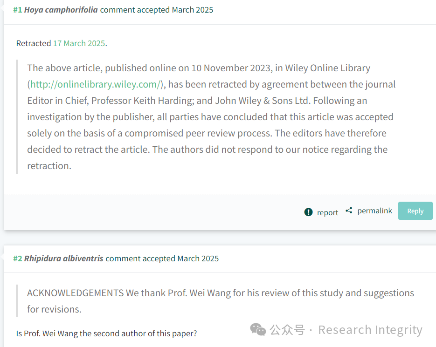Screen dimensions: 436x347
Task: Click 'comment accepted March 2025' in comment #2 header
Action: point(162,259)
